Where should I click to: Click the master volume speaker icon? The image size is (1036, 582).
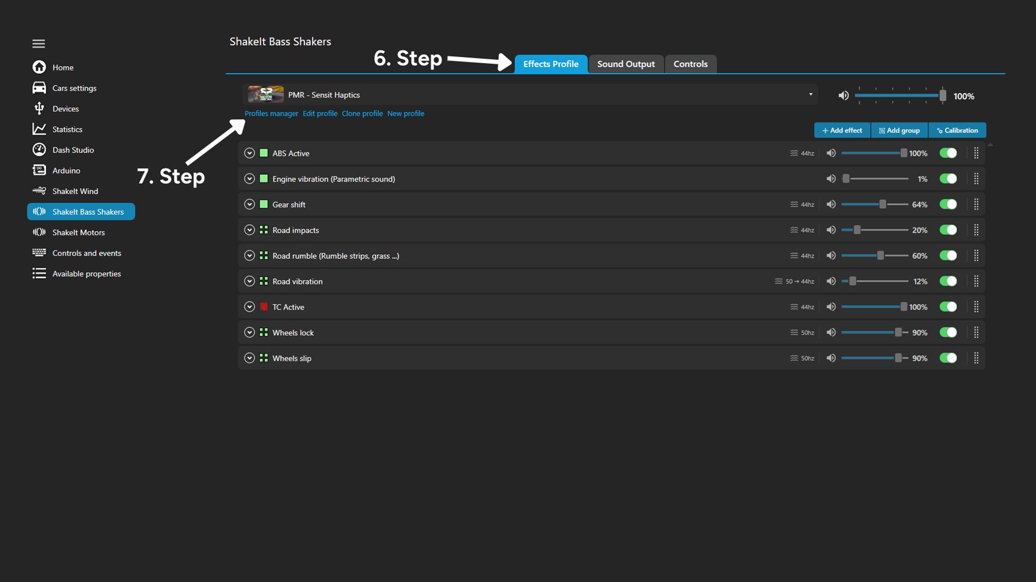click(843, 96)
